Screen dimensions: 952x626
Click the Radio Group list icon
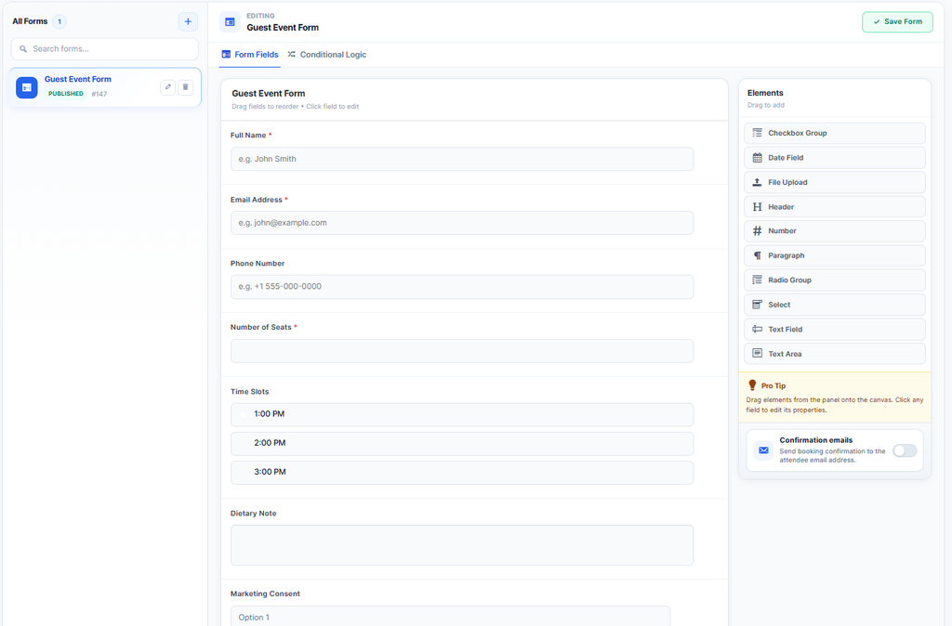tap(757, 280)
